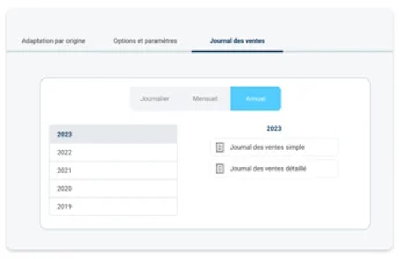Screen dimensions: 403x259
Task: Click the document icon beside Journal des ventes détaillé
Action: coord(219,169)
